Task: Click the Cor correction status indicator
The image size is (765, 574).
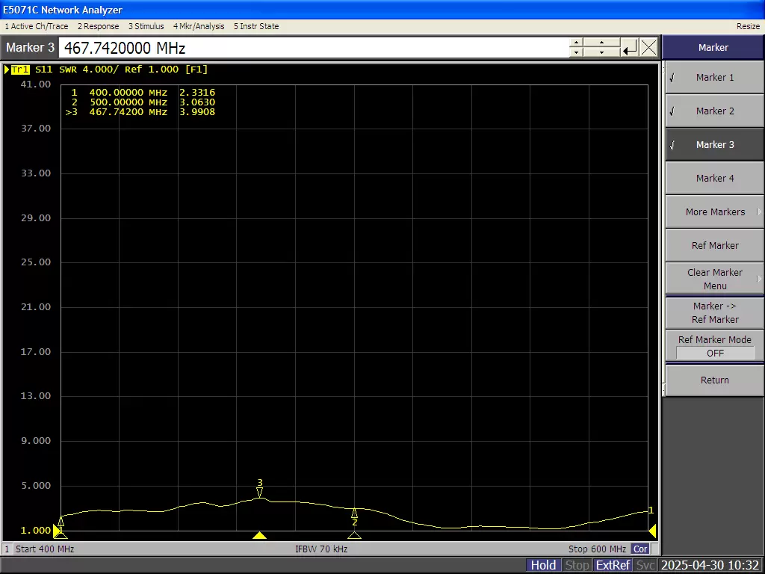Action: point(640,549)
